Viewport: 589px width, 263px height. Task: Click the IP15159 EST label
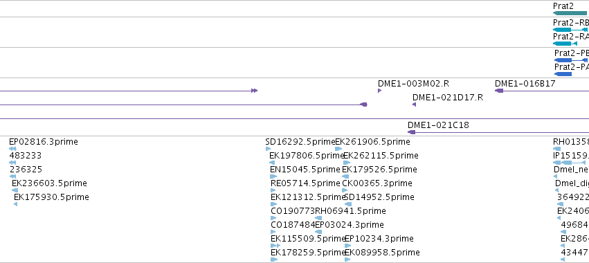[571, 156]
